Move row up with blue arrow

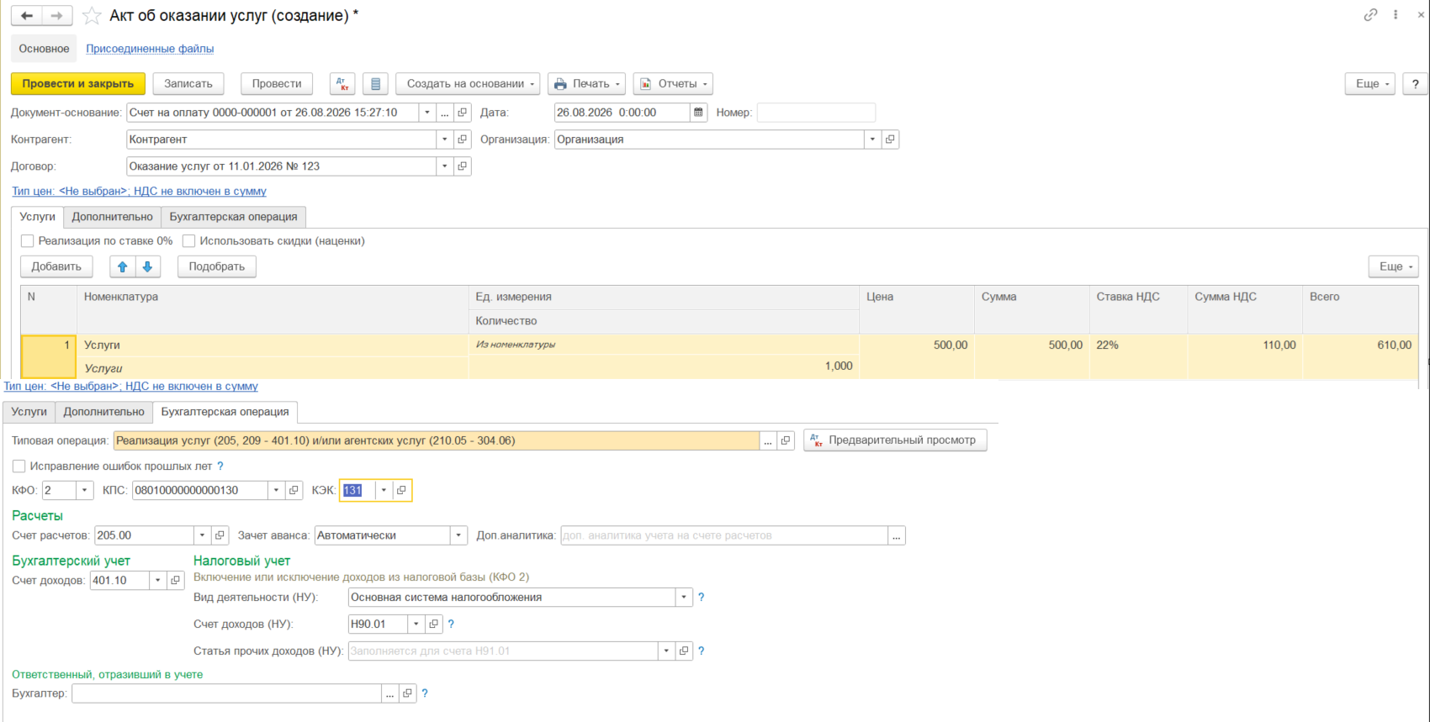click(x=123, y=266)
